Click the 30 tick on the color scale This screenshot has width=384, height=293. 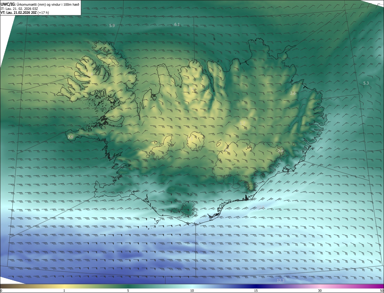click(x=320, y=291)
